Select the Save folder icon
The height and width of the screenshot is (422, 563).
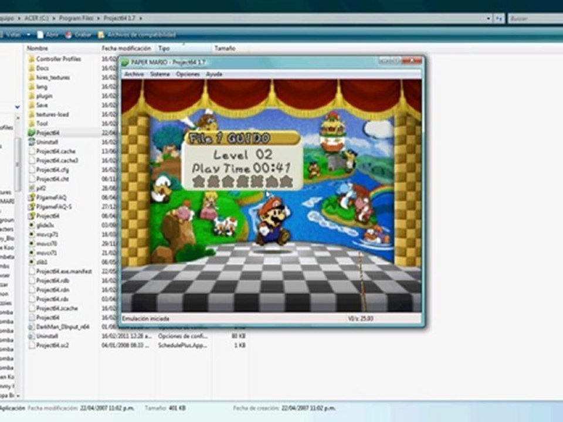point(32,105)
